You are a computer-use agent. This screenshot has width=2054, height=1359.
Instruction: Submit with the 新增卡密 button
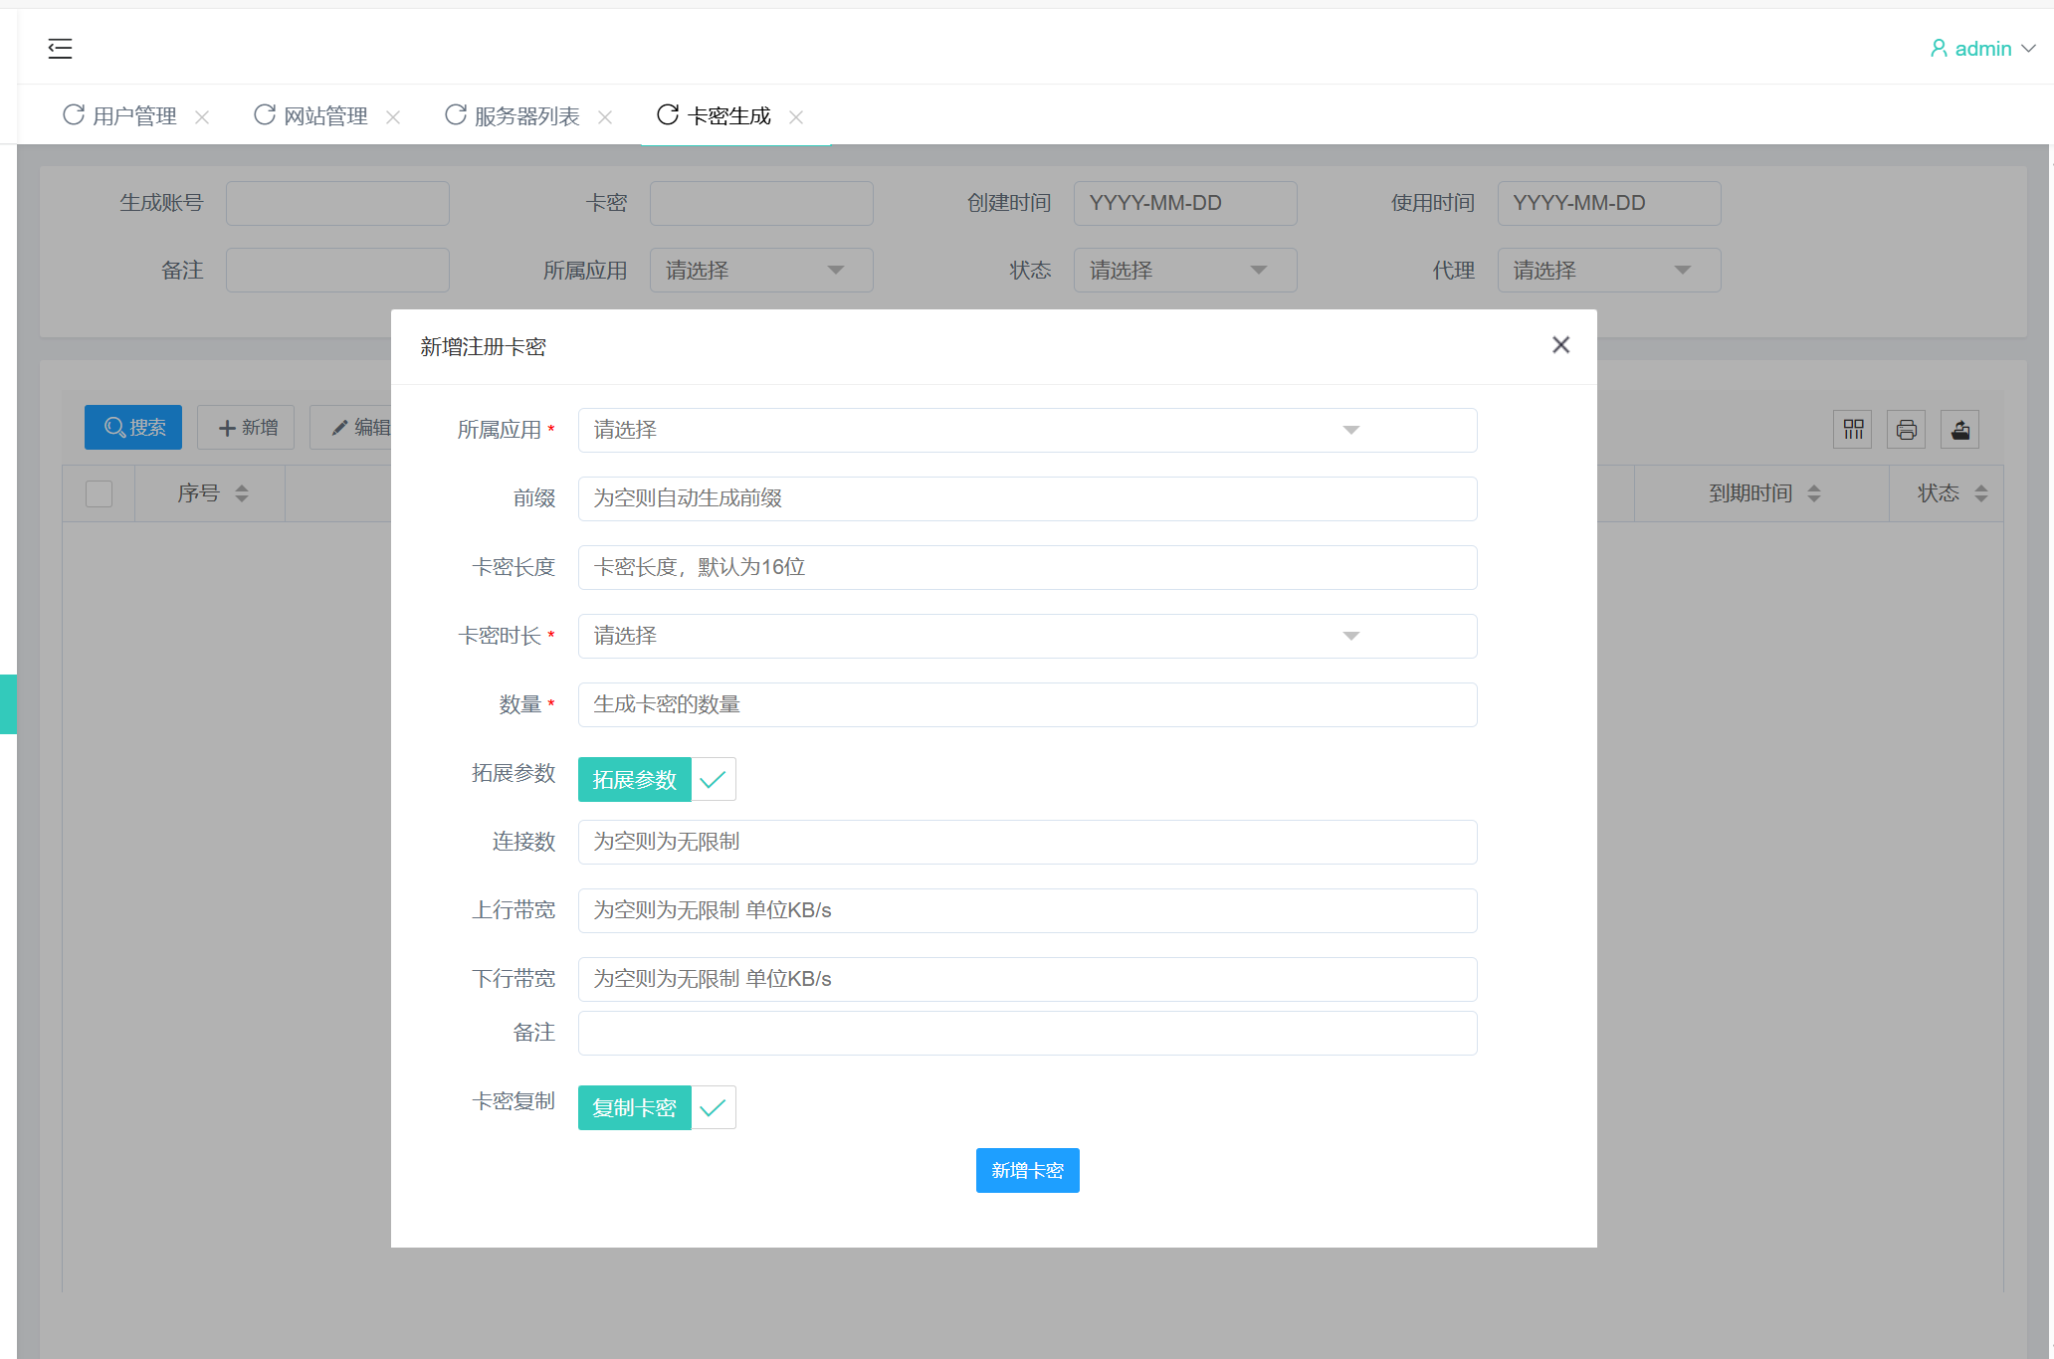[1027, 1170]
